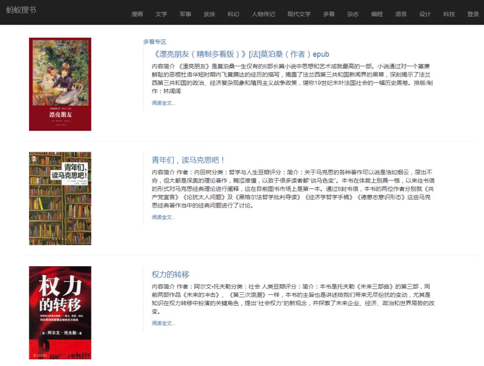Browse the 科技 section
The image size is (484, 366).
tap(448, 14)
